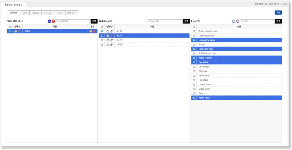Open the HANA tab

[x=60, y=13]
